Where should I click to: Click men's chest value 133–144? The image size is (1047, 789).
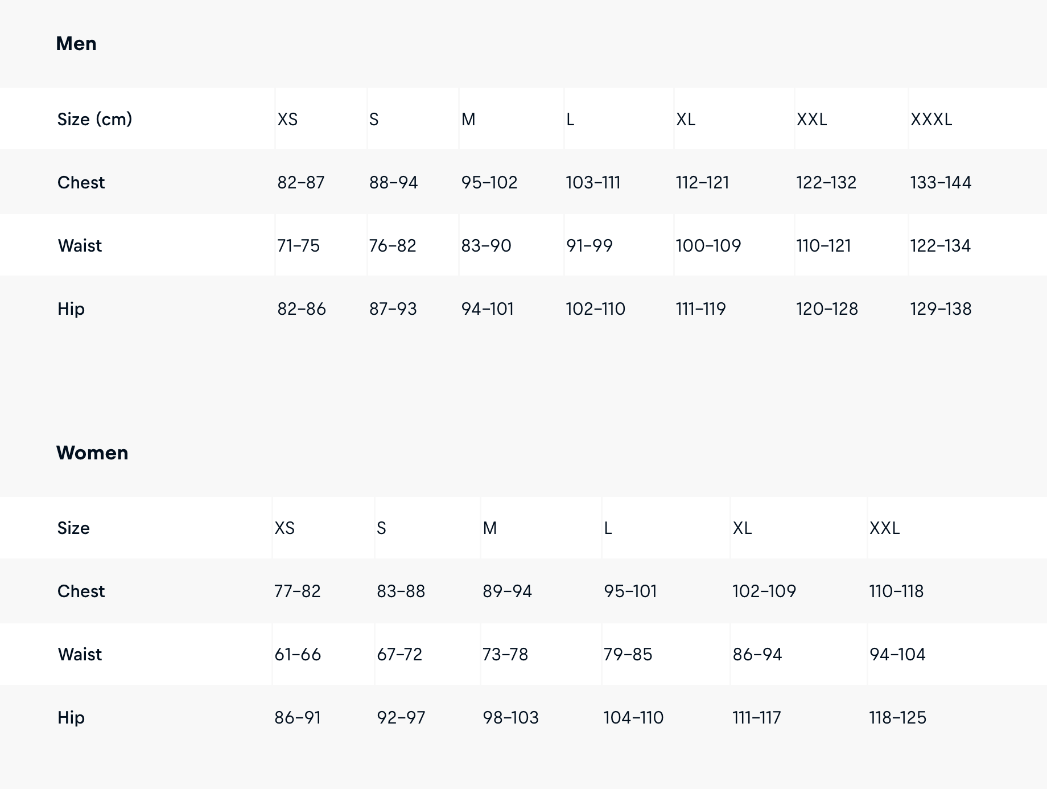(x=941, y=183)
